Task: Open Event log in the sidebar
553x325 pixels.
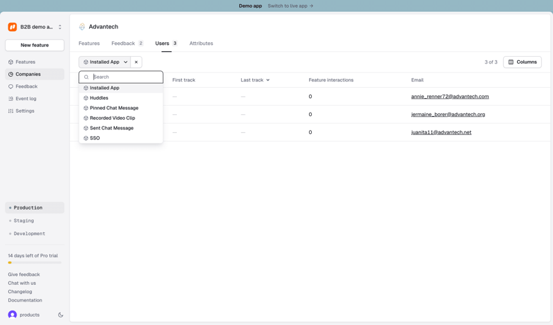Action: 35,98
